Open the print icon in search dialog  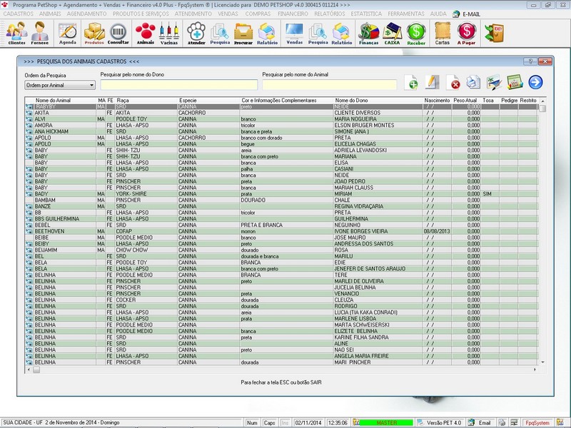click(x=473, y=81)
